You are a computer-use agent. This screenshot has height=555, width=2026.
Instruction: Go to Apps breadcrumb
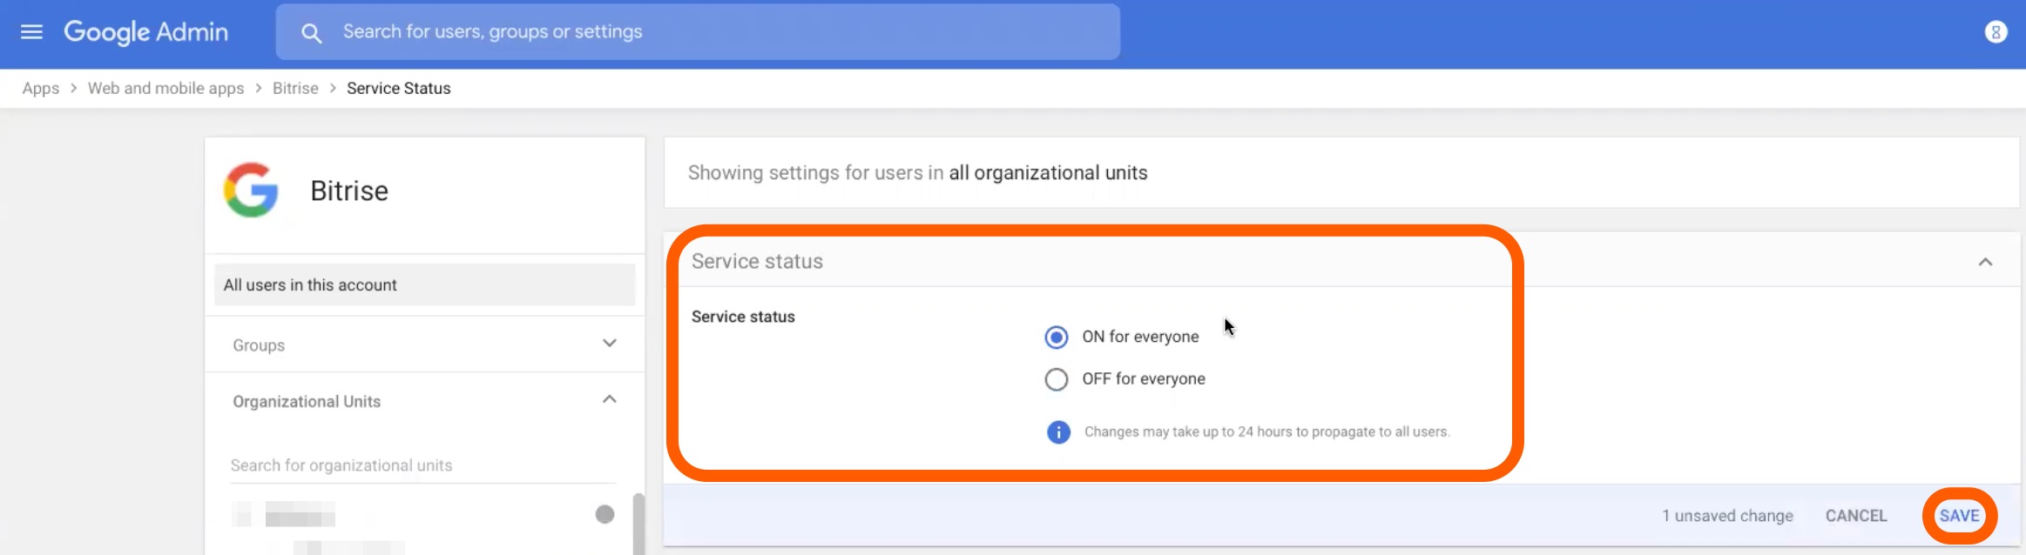coord(40,89)
